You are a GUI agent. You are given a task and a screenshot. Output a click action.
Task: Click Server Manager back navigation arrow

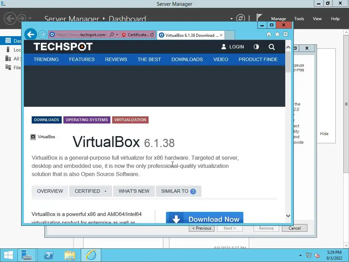tap(10, 18)
